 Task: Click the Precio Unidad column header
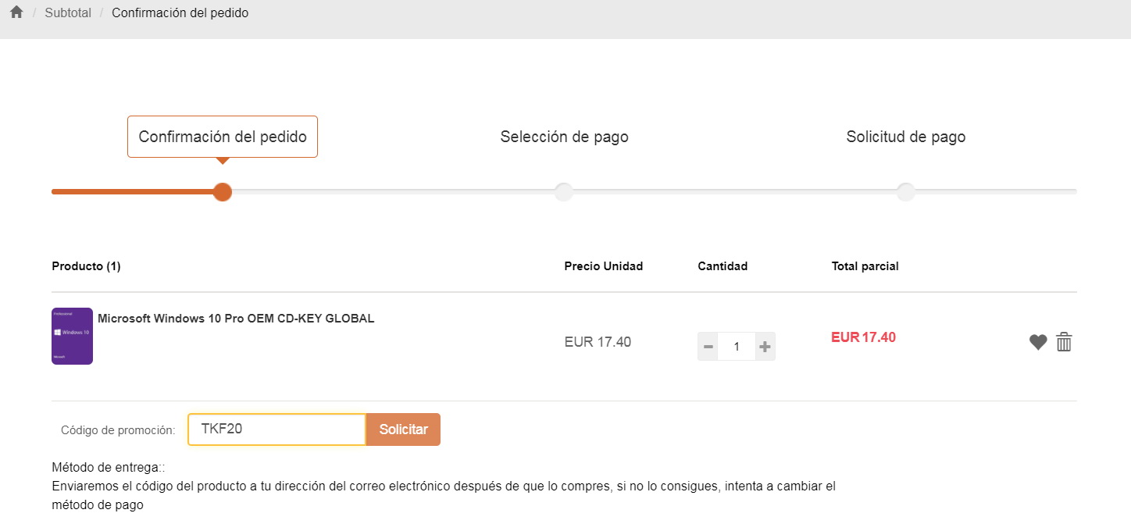(604, 266)
